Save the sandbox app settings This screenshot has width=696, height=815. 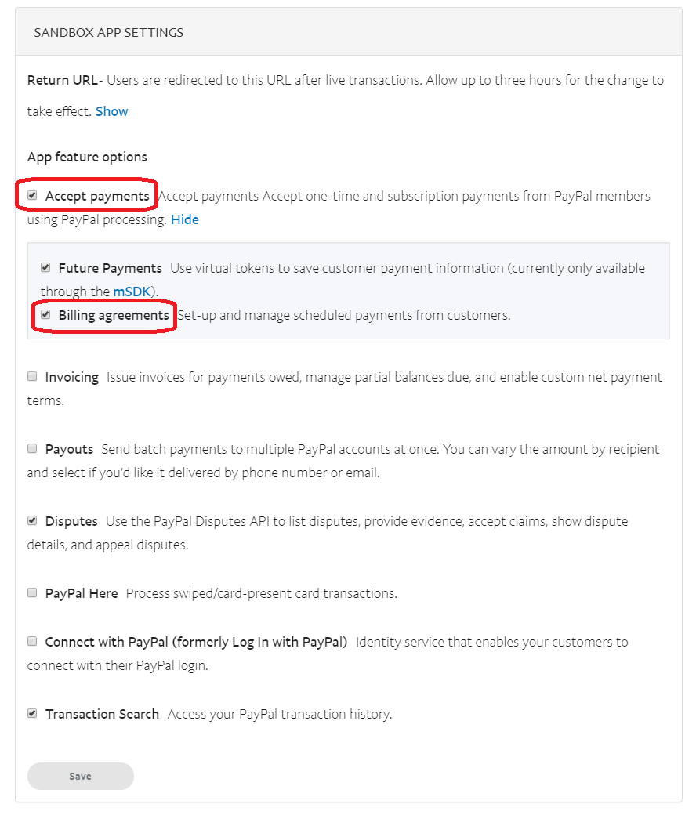(80, 776)
